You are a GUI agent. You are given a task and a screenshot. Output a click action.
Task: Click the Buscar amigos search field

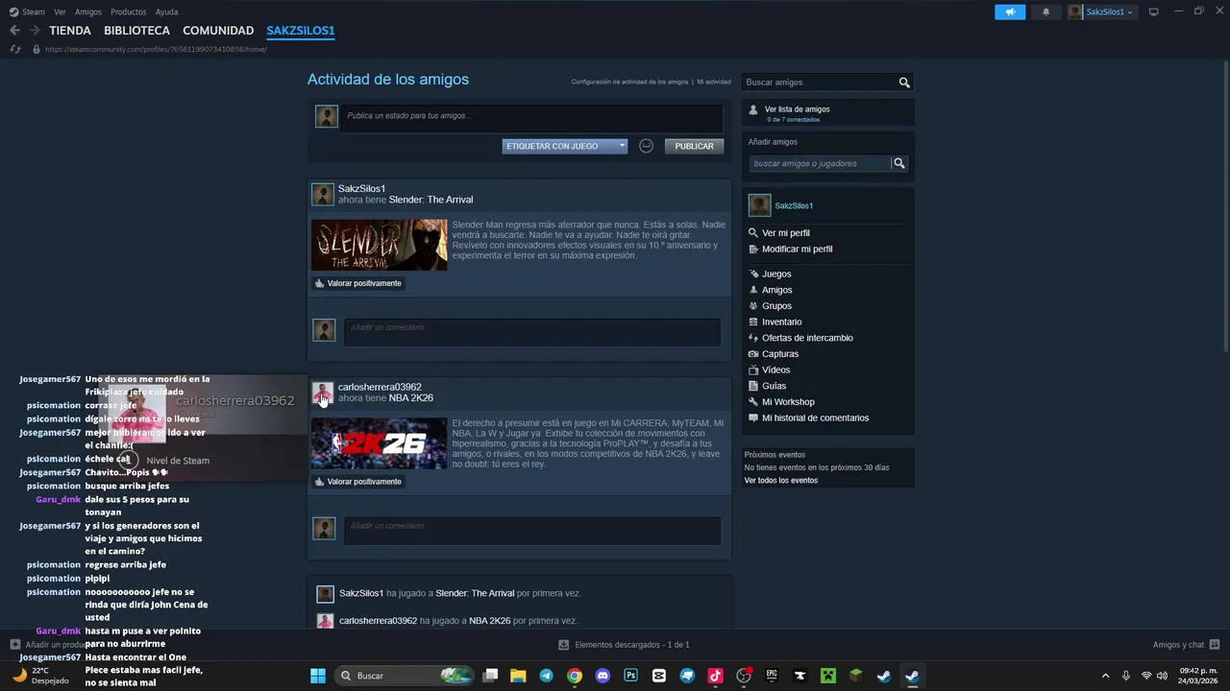(x=819, y=83)
